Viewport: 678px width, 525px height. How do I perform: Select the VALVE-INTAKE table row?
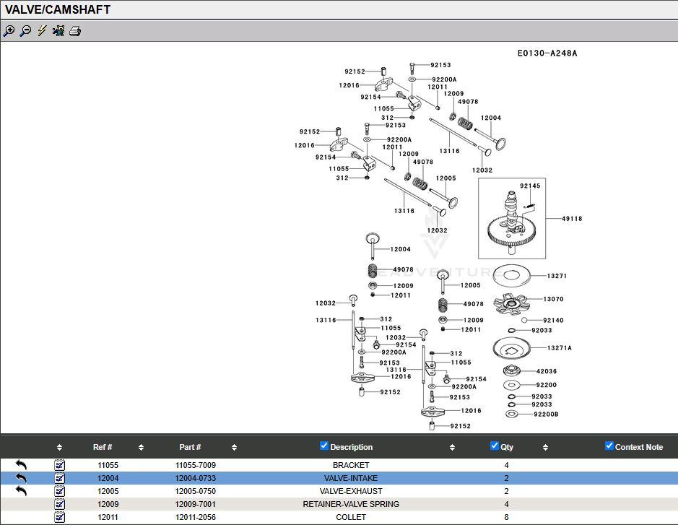point(351,478)
